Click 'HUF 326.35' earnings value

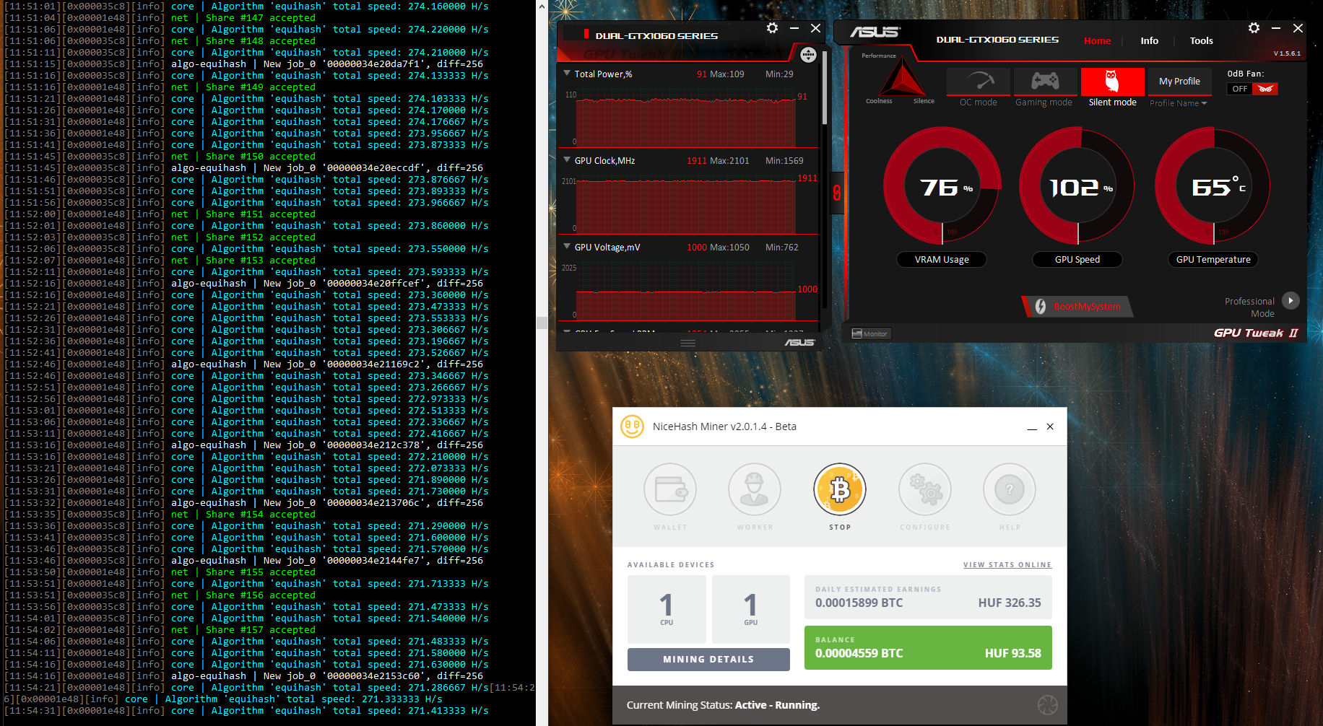[x=1010, y=603]
